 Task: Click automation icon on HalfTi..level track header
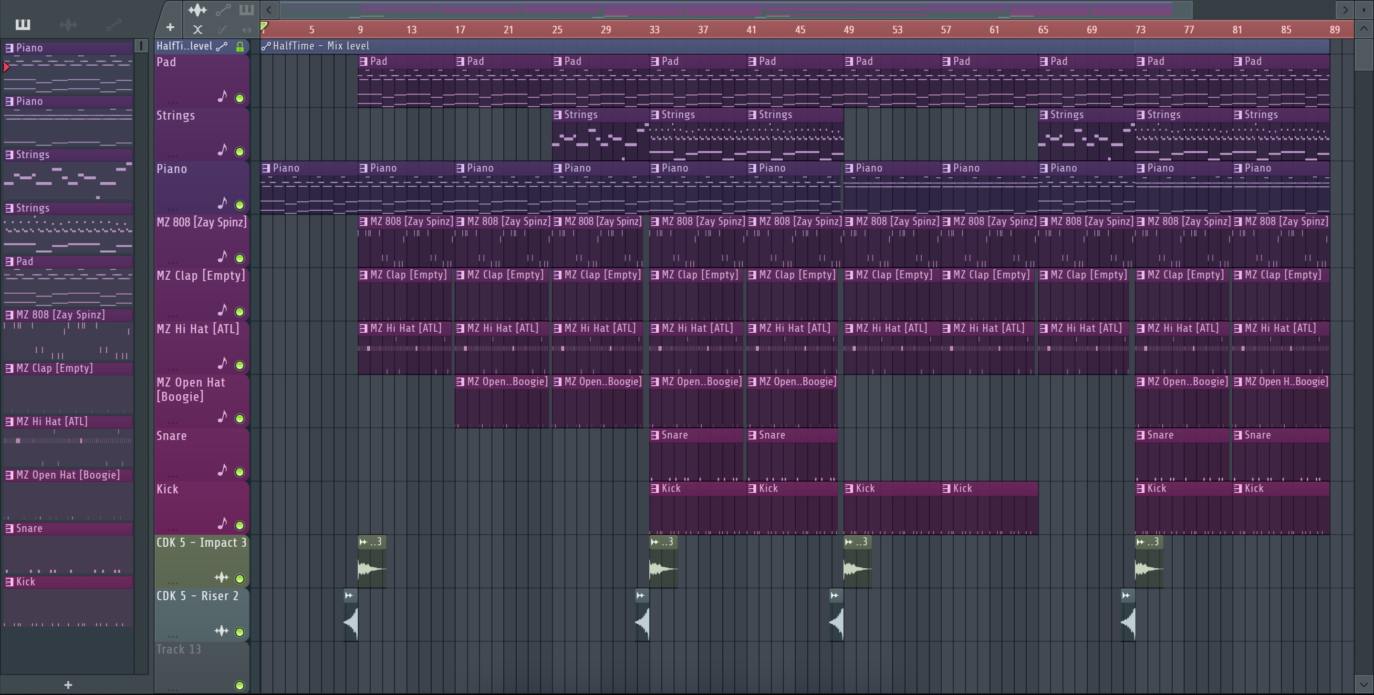(222, 46)
